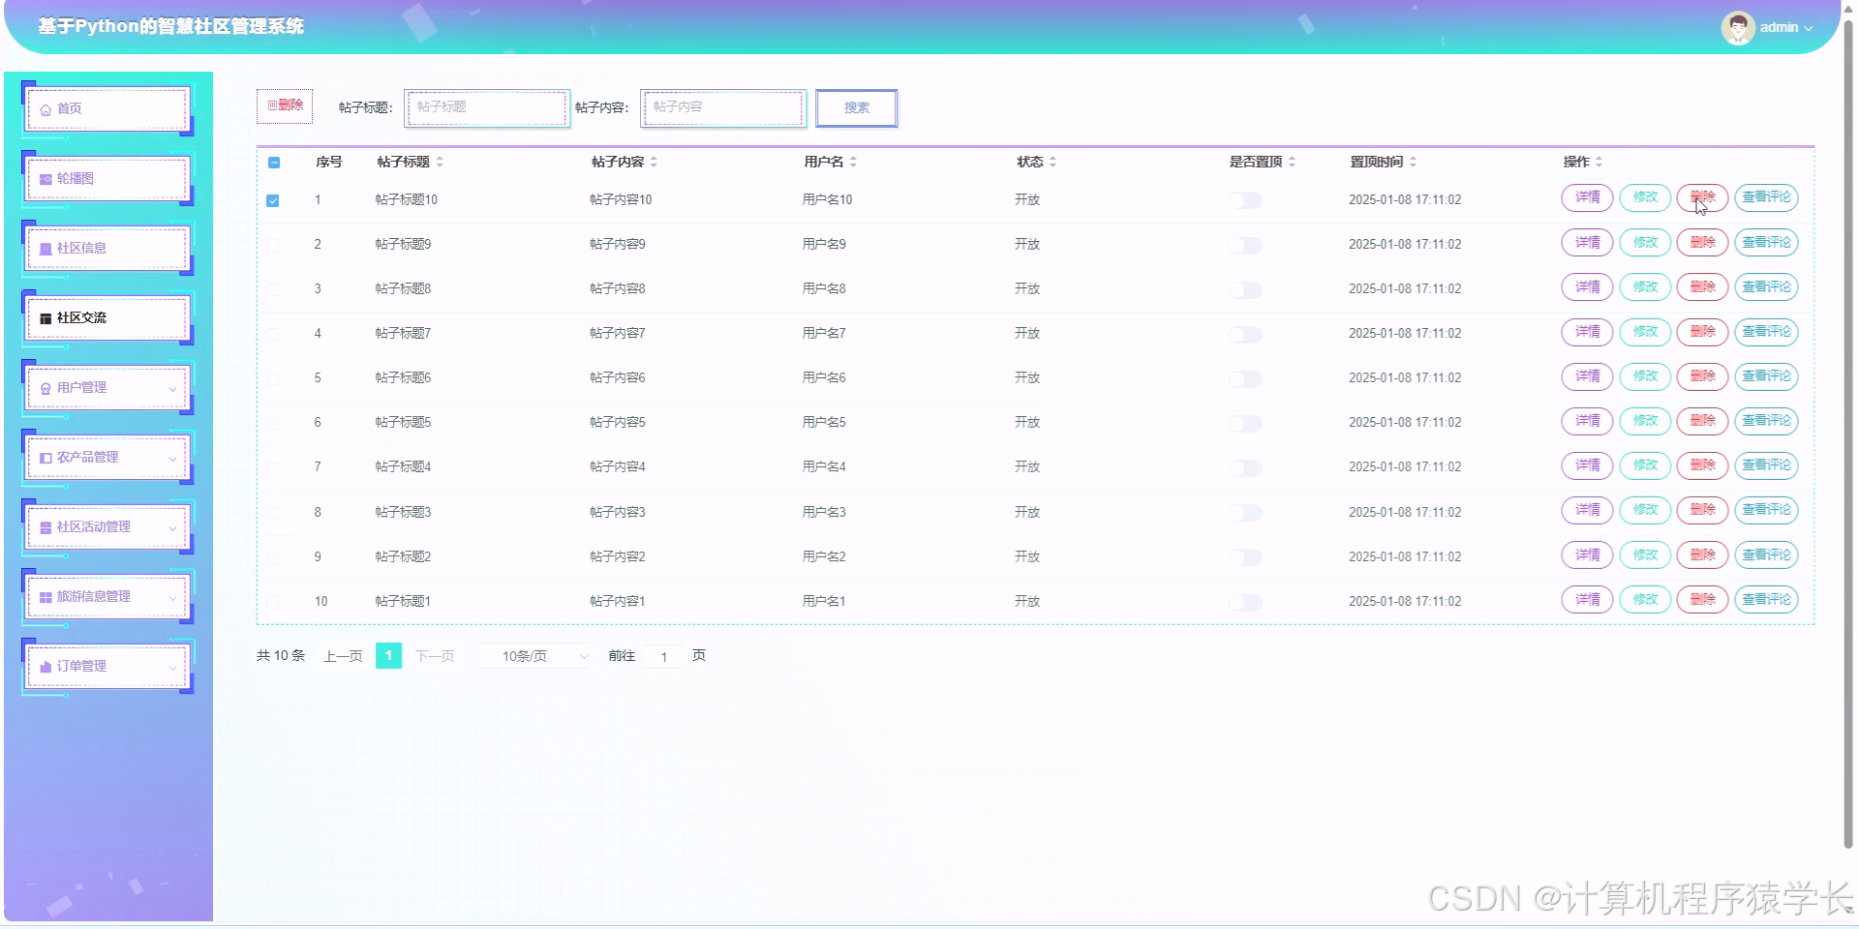Click 删除 for 帖子标题8
Viewport: 1859px width, 929px height.
(x=1702, y=286)
